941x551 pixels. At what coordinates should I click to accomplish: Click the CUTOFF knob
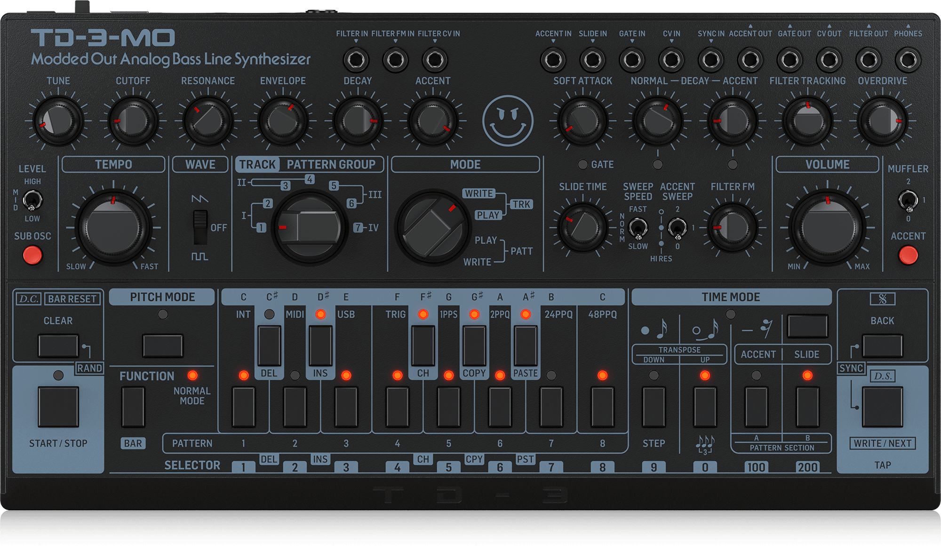[133, 121]
